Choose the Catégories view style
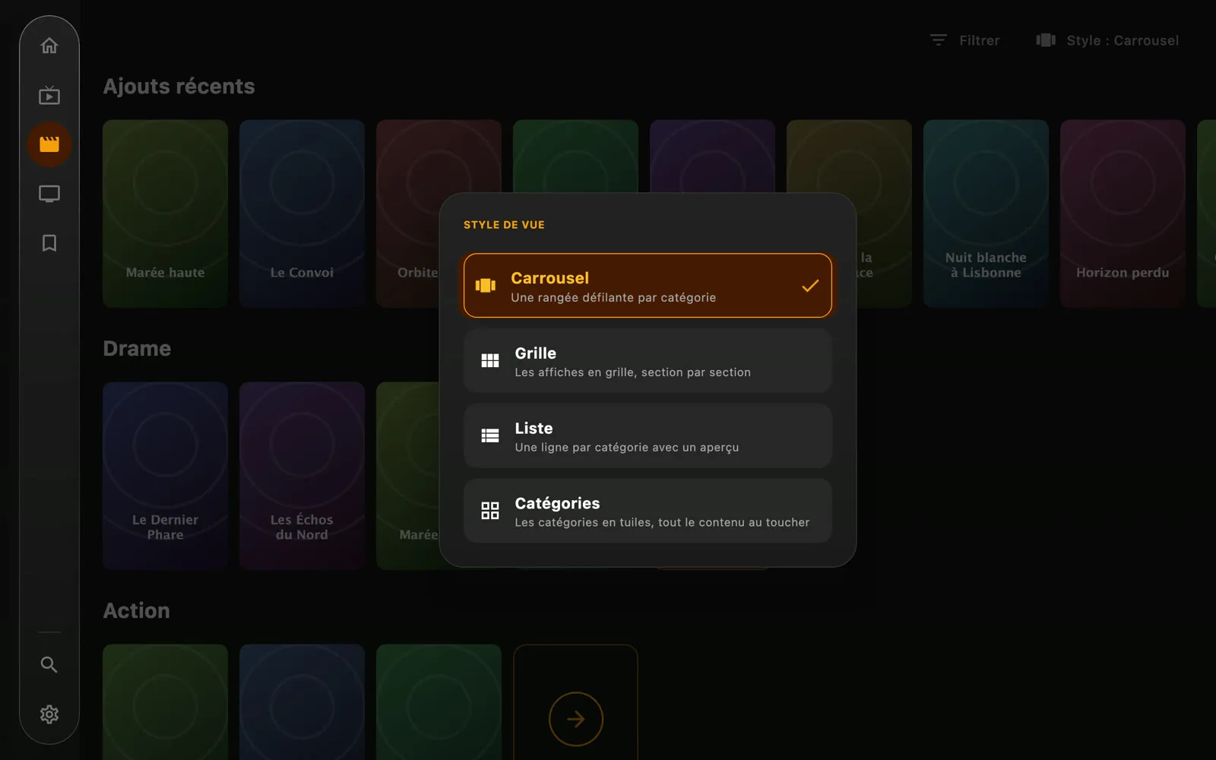 (x=648, y=511)
